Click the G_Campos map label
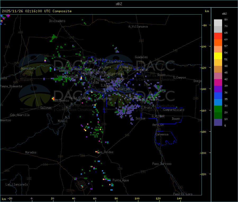 point(180,78)
